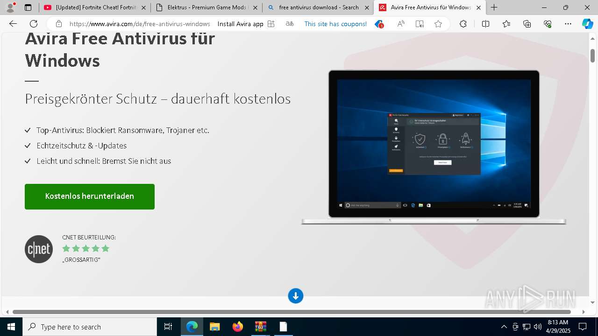This screenshot has height=336, width=598.
Task: Click the CNET five-star rating
Action: [85, 248]
